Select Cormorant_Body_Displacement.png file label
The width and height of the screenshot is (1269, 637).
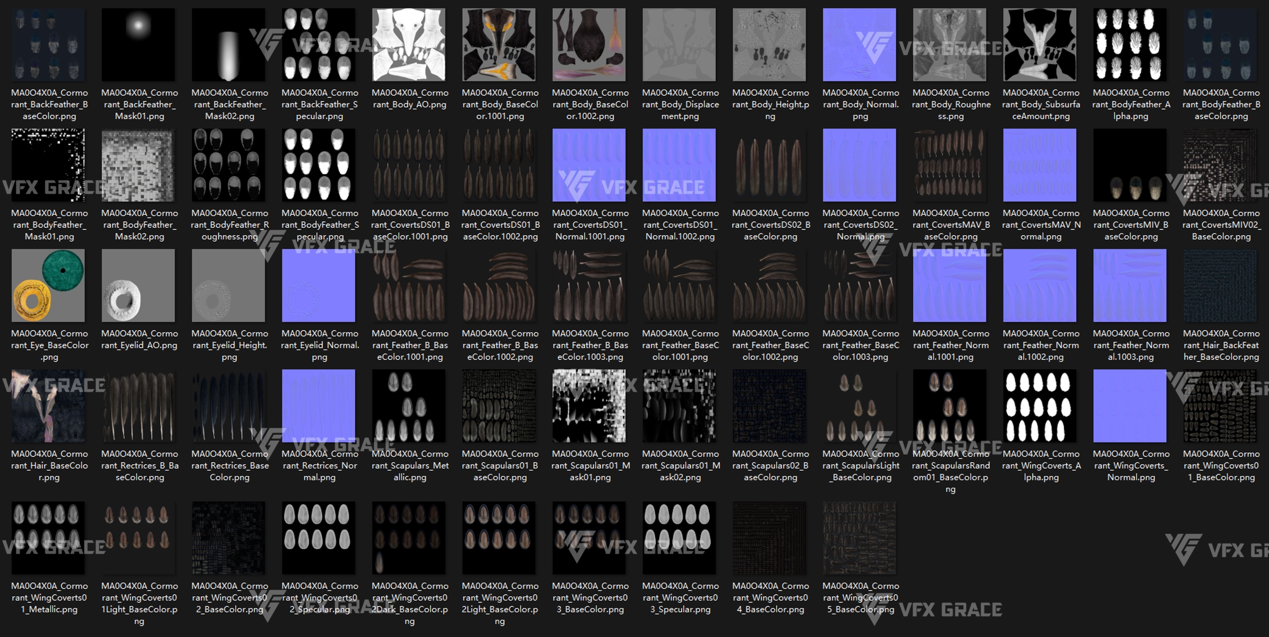click(x=680, y=105)
